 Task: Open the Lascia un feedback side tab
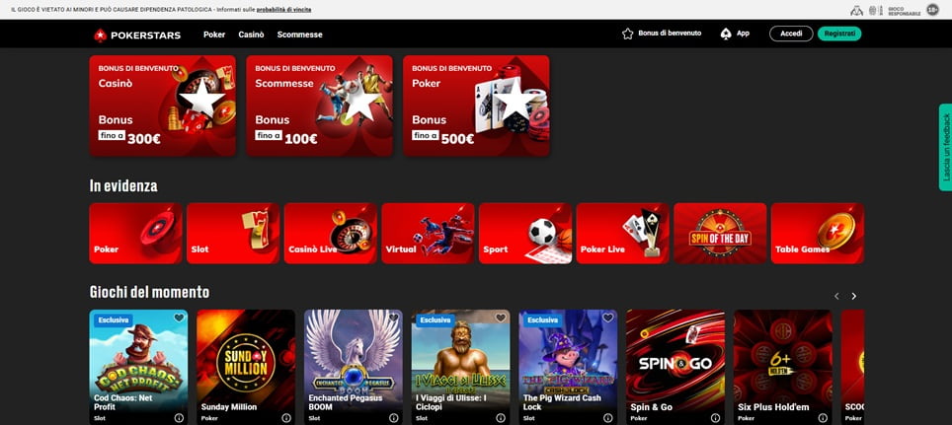tap(945, 148)
